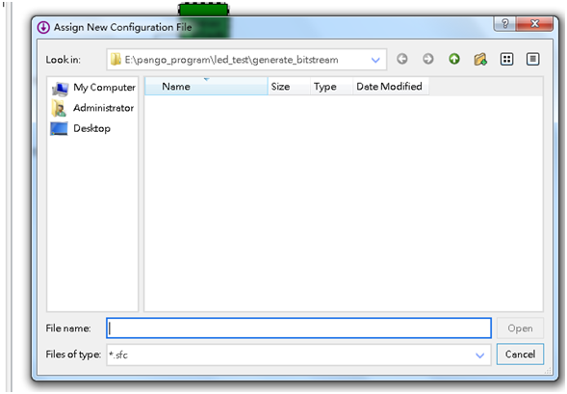Open My Computer in the sidebar

click(93, 88)
